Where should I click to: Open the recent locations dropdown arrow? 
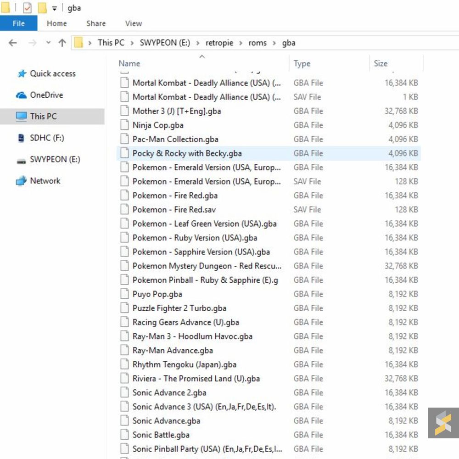[48, 43]
